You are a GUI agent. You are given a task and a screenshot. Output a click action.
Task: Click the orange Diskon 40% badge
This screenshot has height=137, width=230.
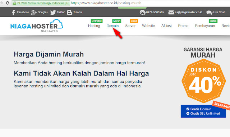pos(204,81)
